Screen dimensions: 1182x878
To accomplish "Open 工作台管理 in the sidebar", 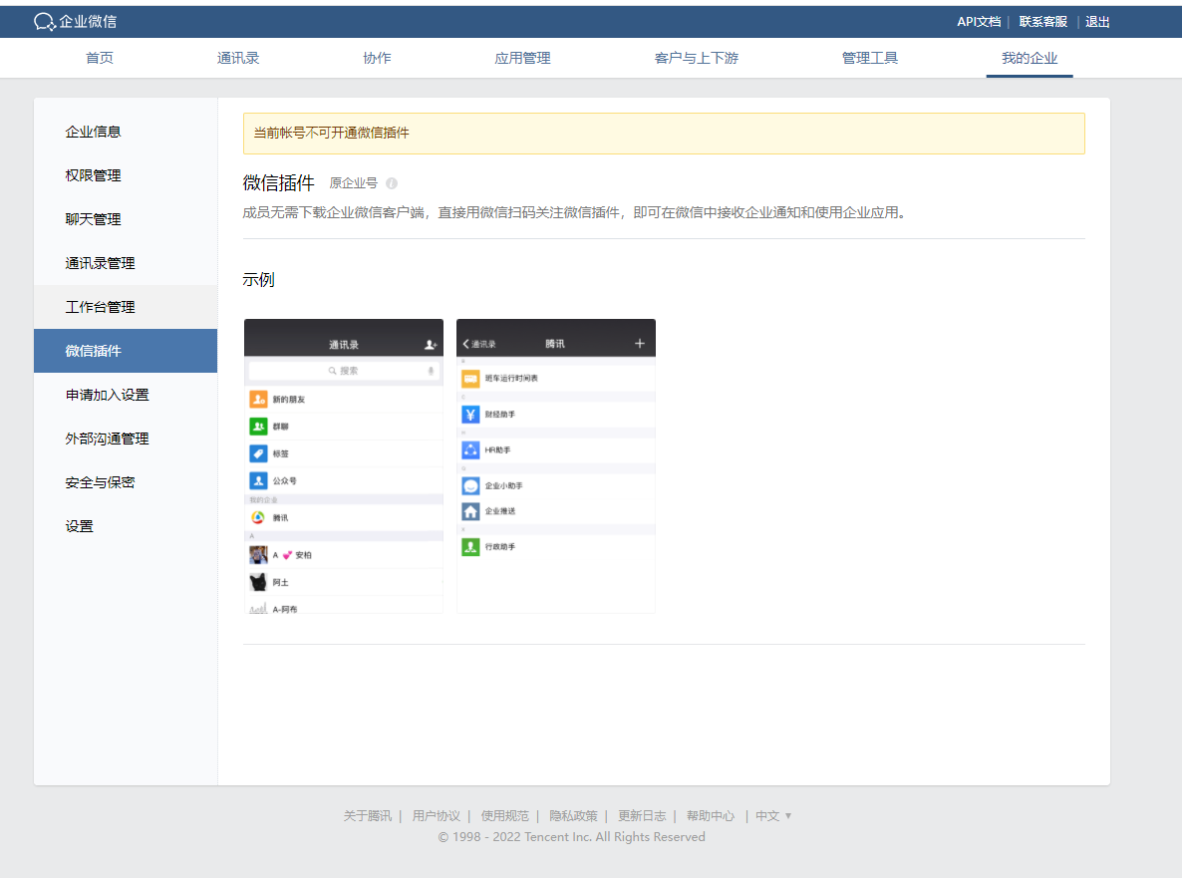I will (x=126, y=307).
